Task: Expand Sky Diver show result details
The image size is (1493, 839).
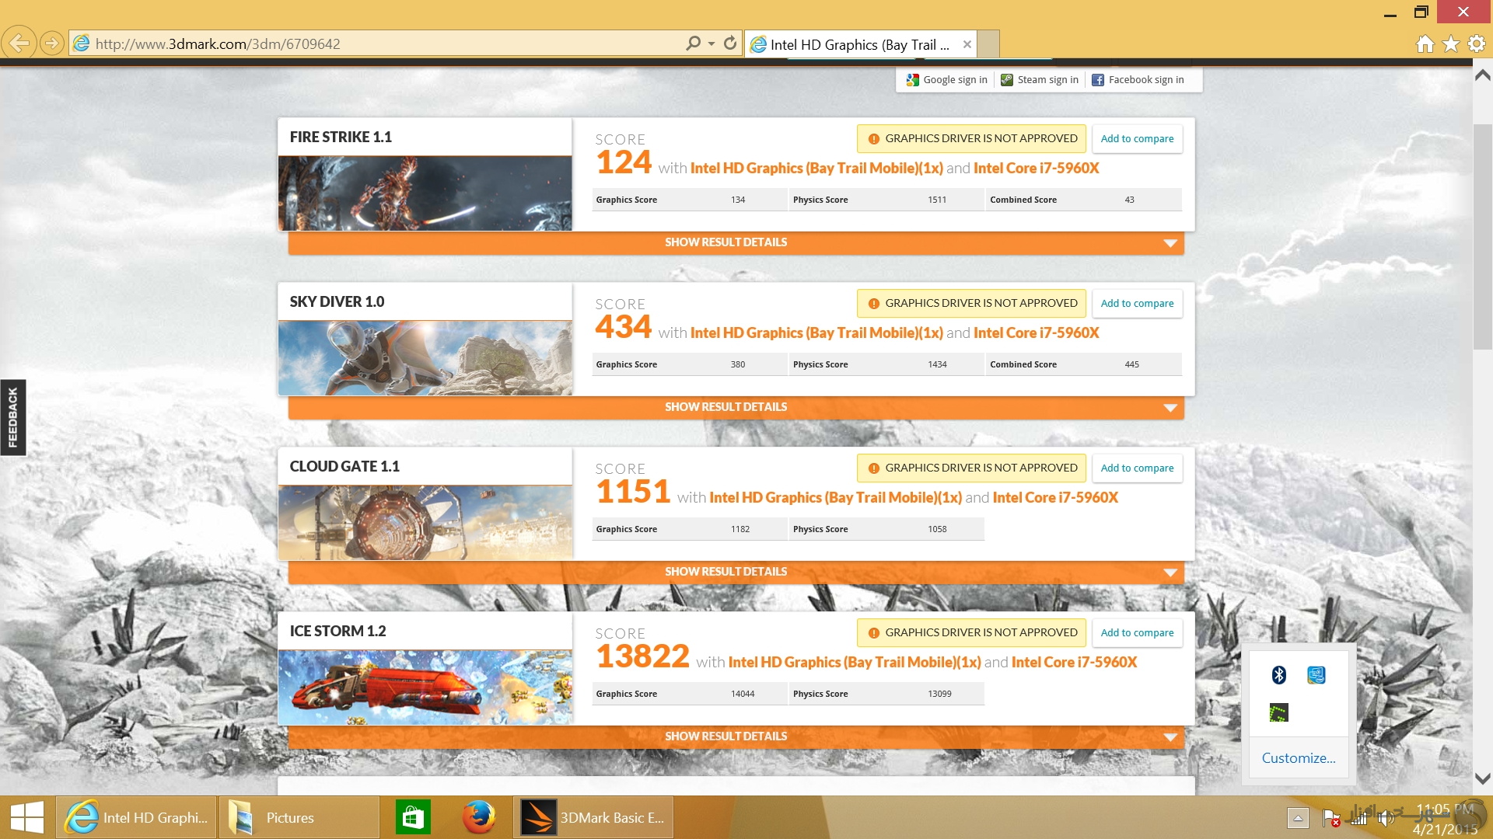Action: [736, 407]
